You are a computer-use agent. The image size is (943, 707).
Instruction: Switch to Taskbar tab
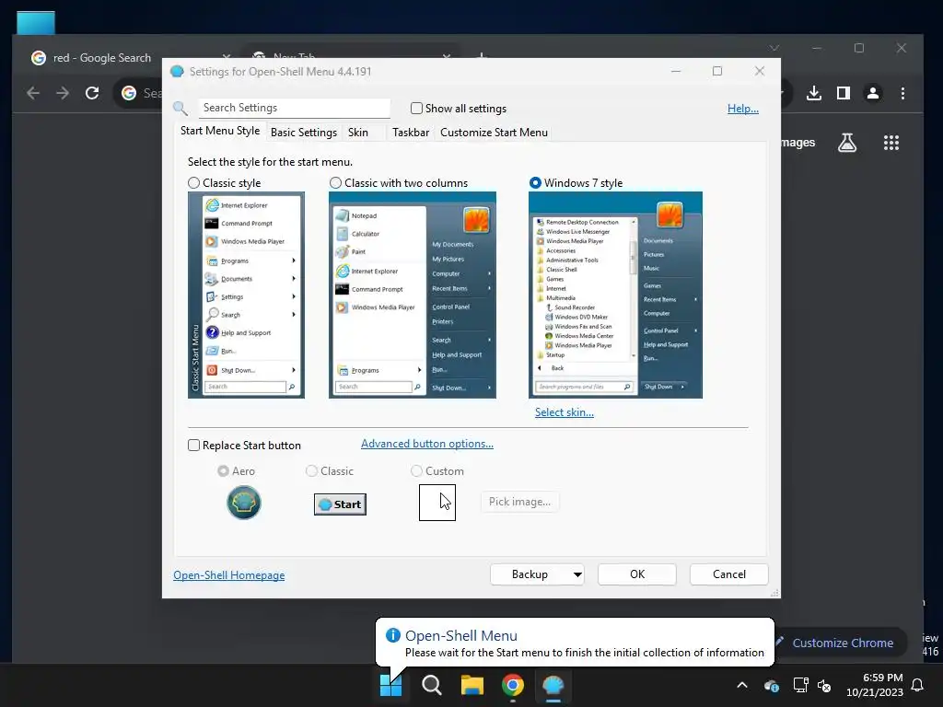point(411,133)
